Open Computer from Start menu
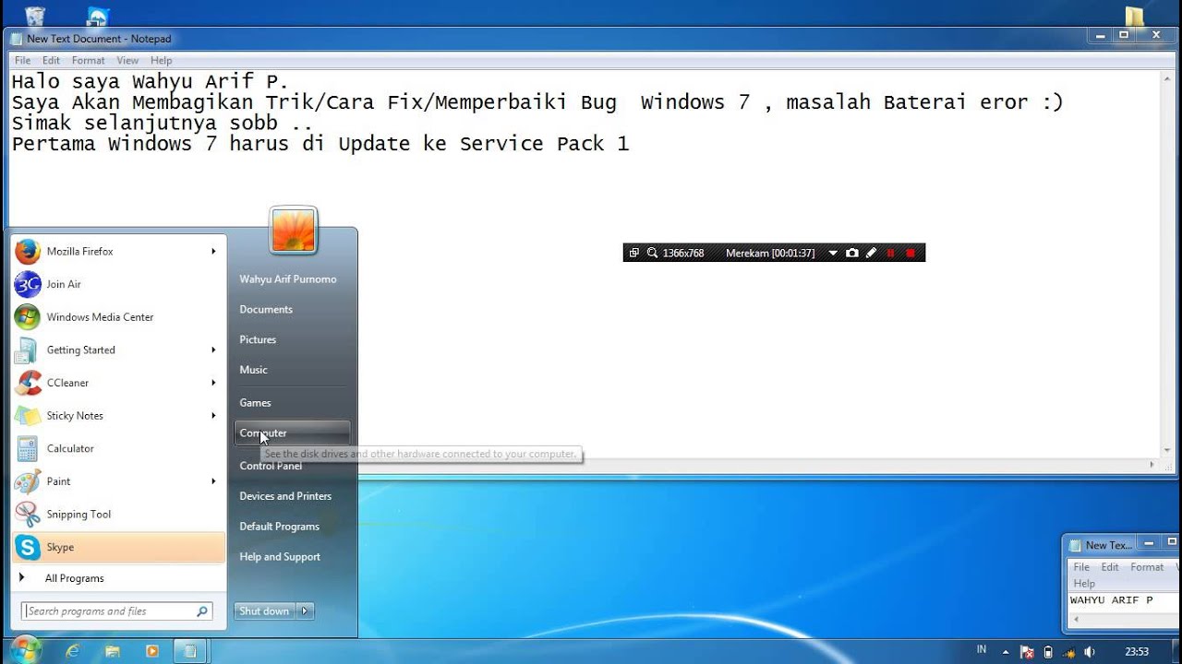 (x=292, y=433)
